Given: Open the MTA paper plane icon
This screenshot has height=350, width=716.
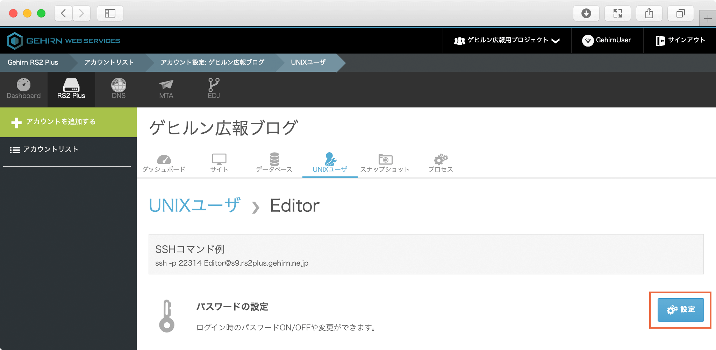Looking at the screenshot, I should 166,85.
